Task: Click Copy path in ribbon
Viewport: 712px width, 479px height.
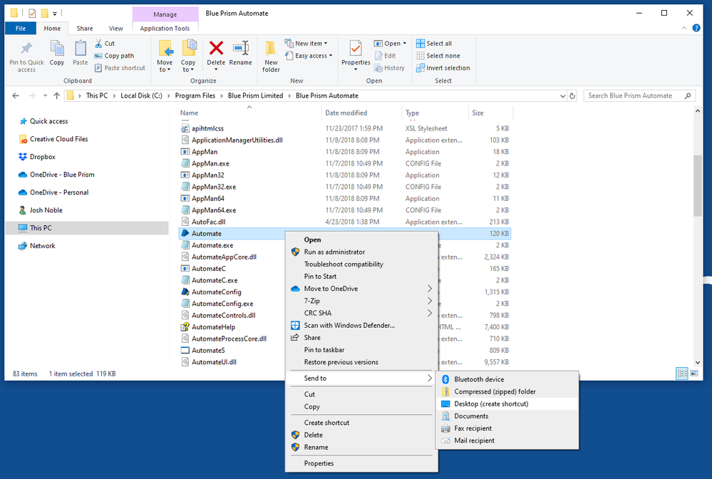Action: [x=115, y=56]
